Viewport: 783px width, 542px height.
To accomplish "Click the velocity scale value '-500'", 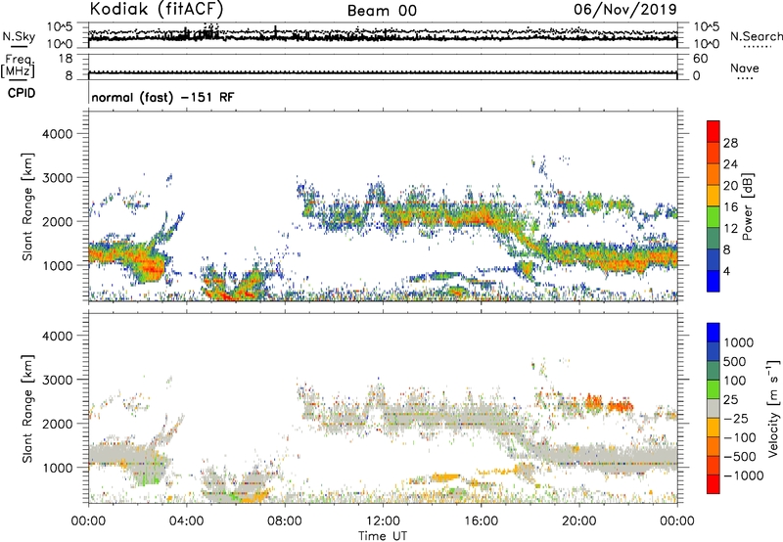I will (x=739, y=456).
